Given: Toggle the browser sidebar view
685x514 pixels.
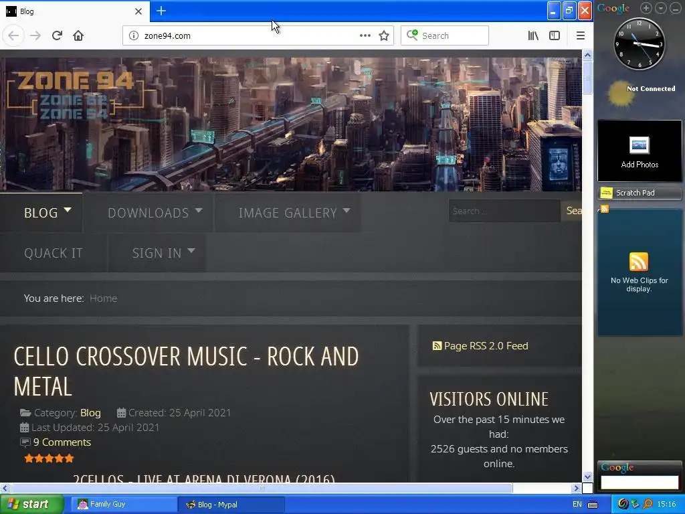Looking at the screenshot, I should tap(555, 36).
